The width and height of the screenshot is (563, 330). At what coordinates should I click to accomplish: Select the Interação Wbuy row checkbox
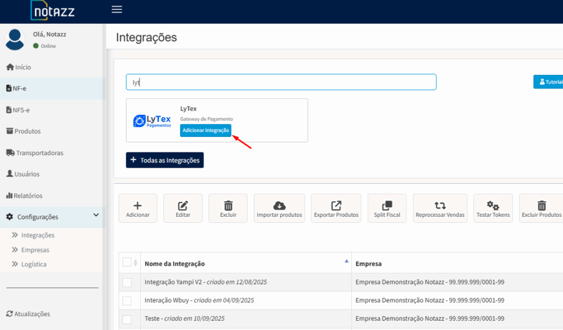(127, 300)
